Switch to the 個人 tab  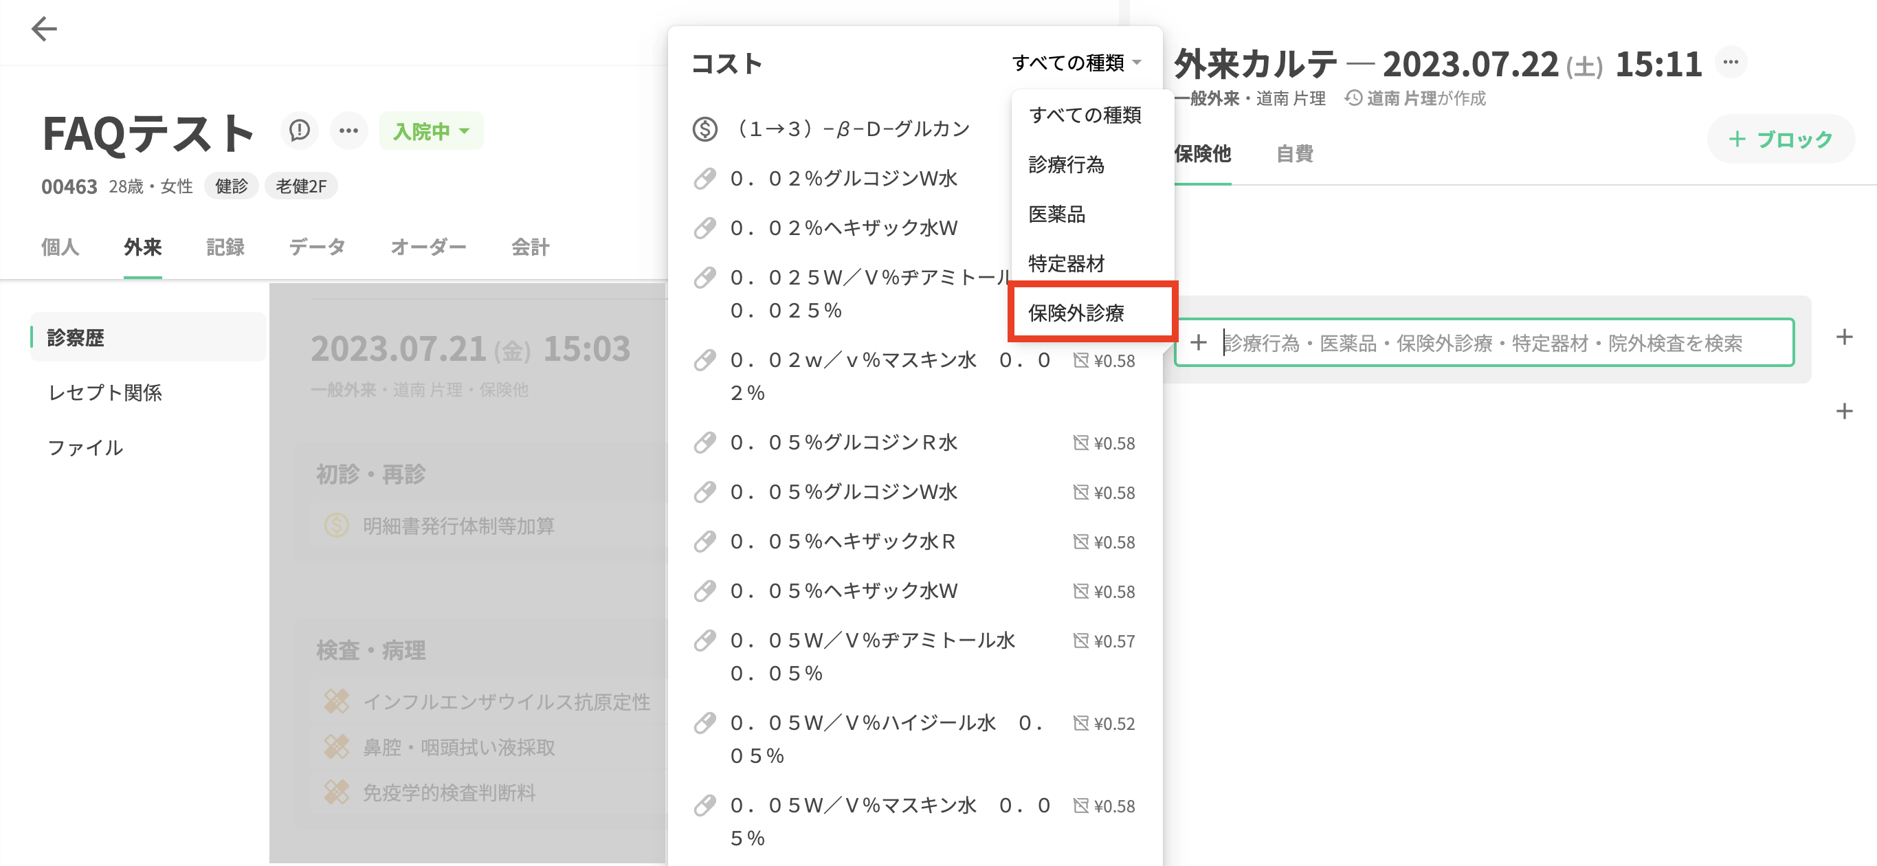pyautogui.click(x=60, y=247)
